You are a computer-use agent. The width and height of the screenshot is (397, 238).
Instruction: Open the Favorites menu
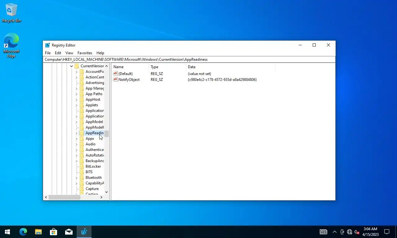click(85, 53)
